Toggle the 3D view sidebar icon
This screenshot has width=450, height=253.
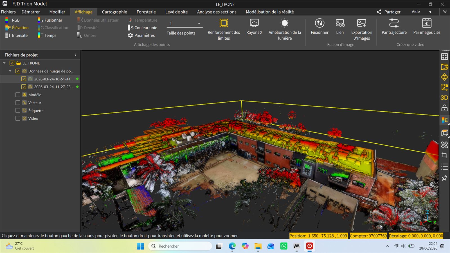click(x=444, y=98)
